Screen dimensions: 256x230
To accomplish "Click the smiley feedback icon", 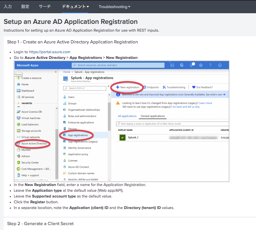I will 220,65.
